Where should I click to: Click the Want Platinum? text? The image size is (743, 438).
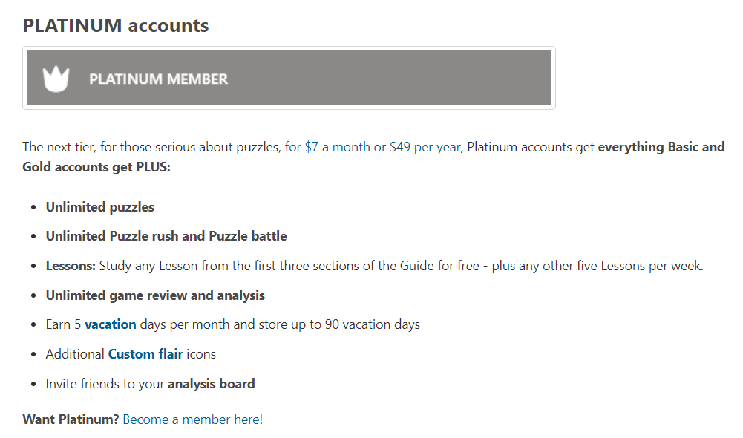point(71,419)
